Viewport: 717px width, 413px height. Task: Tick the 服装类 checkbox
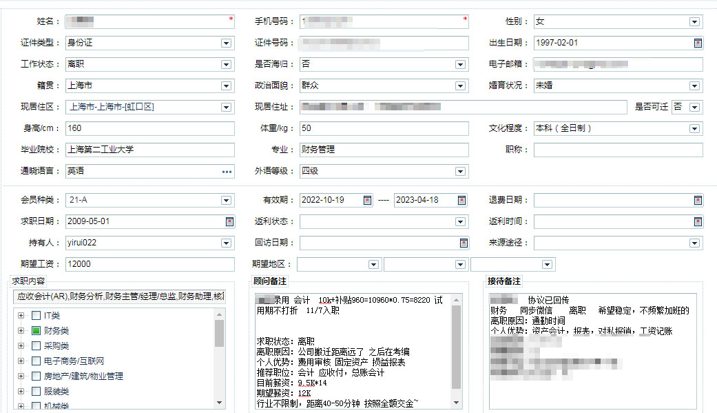click(x=36, y=391)
